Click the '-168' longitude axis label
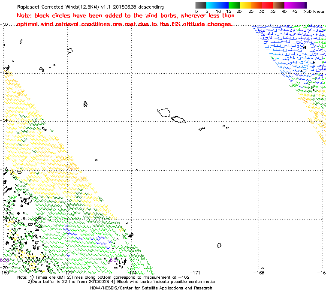 pyautogui.click(x=259, y=273)
